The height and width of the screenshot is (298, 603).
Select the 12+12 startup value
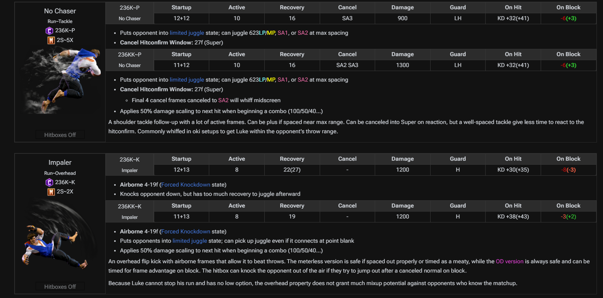tap(181, 18)
